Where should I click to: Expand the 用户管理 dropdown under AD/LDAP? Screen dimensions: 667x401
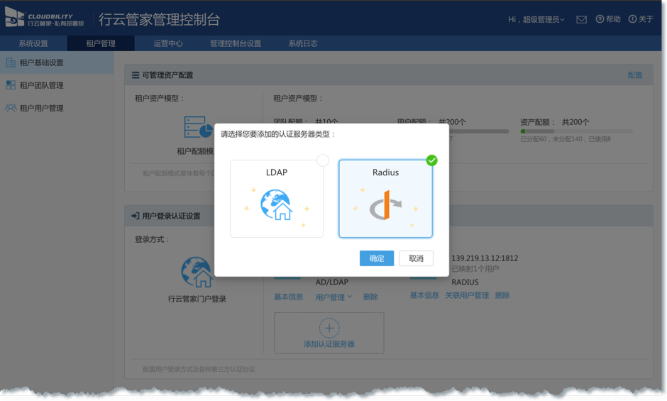(x=333, y=297)
